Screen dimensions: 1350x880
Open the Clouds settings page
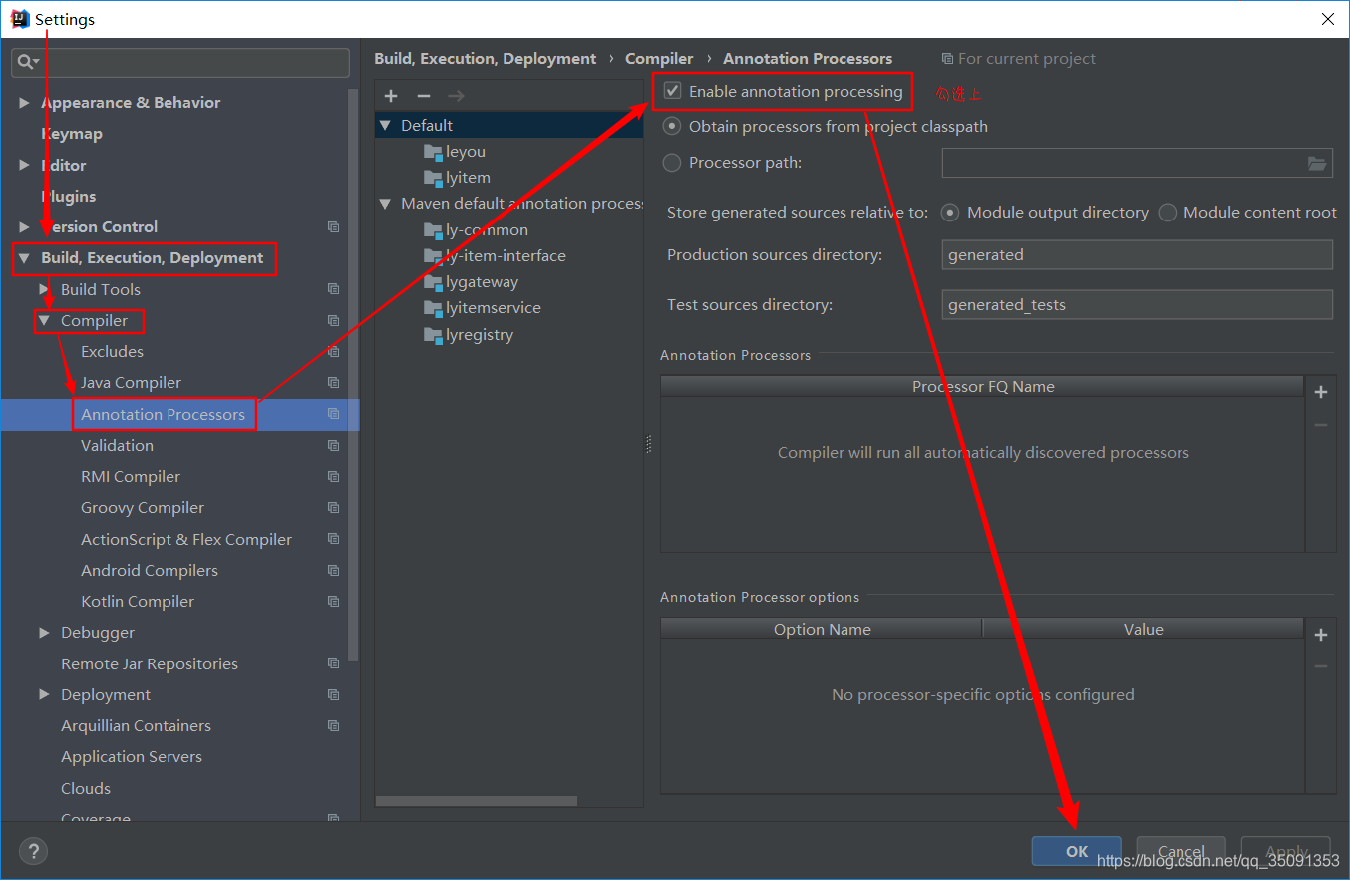[x=86, y=789]
